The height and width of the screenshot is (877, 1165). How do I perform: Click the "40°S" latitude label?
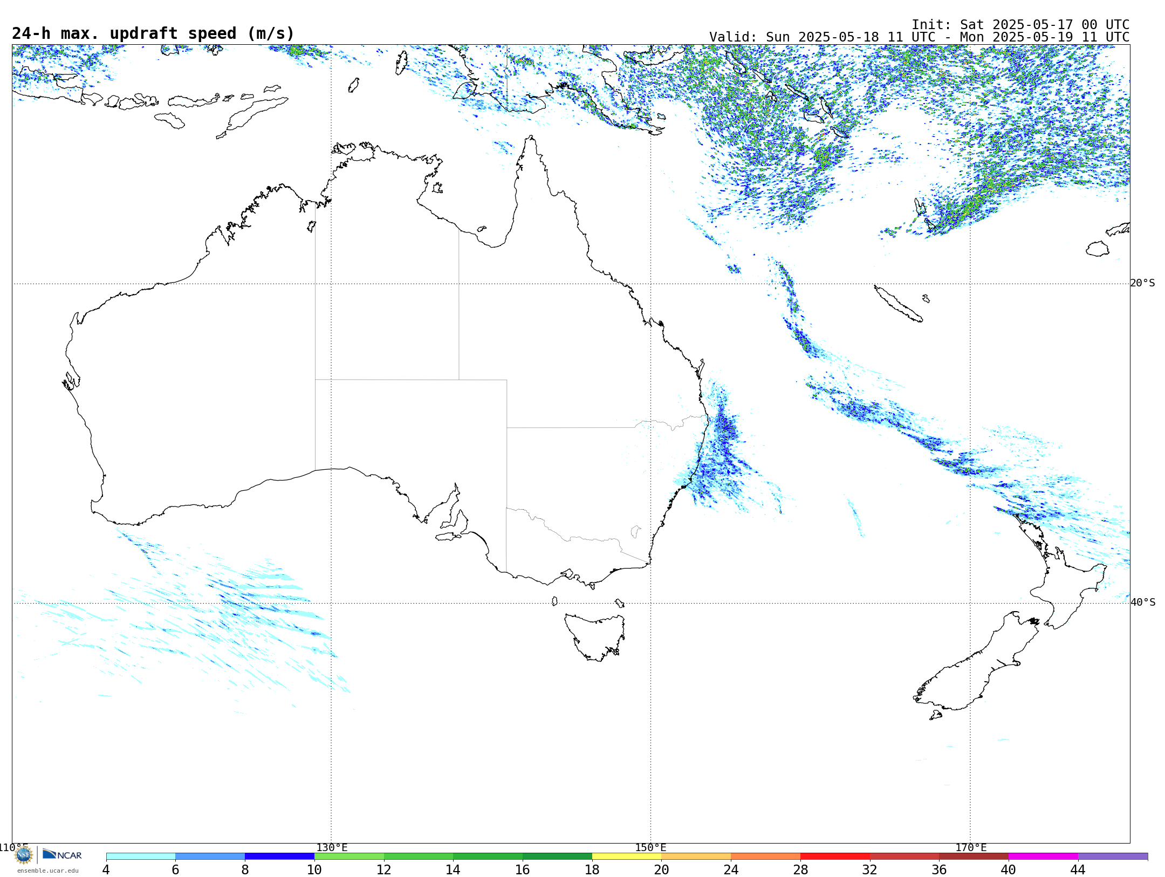(x=1143, y=602)
